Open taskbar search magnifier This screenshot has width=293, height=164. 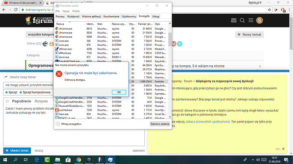click(15, 160)
